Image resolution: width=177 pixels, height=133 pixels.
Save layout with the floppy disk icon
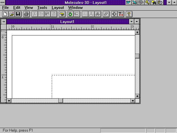pyautogui.click(x=18, y=14)
